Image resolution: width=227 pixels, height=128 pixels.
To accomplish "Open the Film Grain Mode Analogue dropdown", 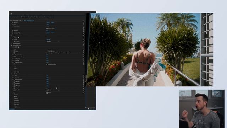I will tap(53, 91).
